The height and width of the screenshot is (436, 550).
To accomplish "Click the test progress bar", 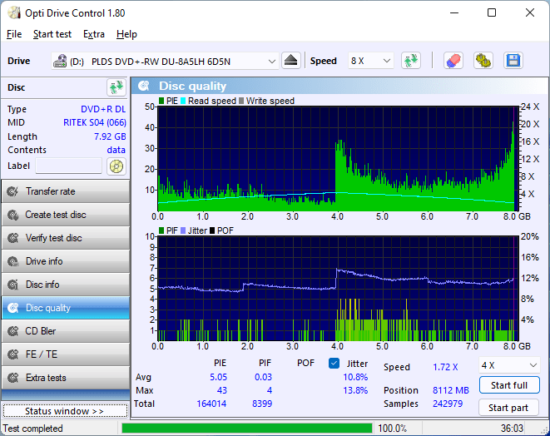I will (x=246, y=429).
